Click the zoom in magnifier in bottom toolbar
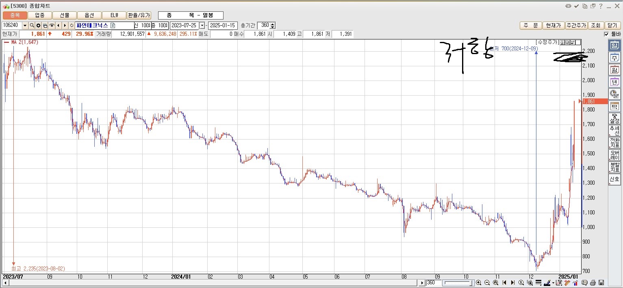Viewport: 623px width, 288px height. pos(479,283)
